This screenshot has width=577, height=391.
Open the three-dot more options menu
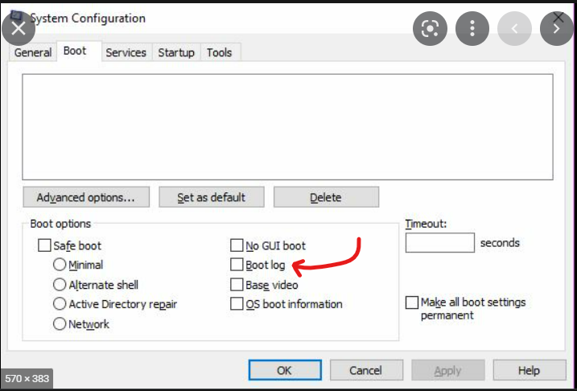click(x=472, y=30)
